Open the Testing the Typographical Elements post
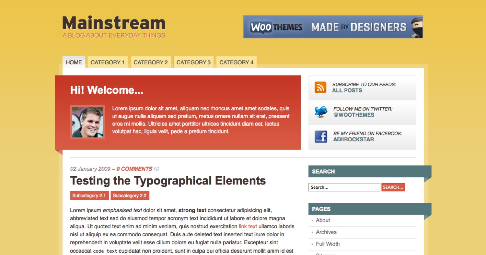This screenshot has width=486, height=255. [168, 181]
